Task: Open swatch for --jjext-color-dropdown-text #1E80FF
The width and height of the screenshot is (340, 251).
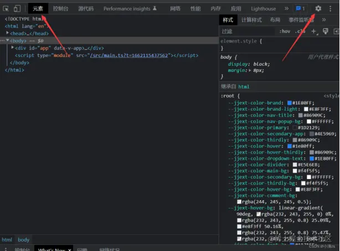Action: click(312, 159)
